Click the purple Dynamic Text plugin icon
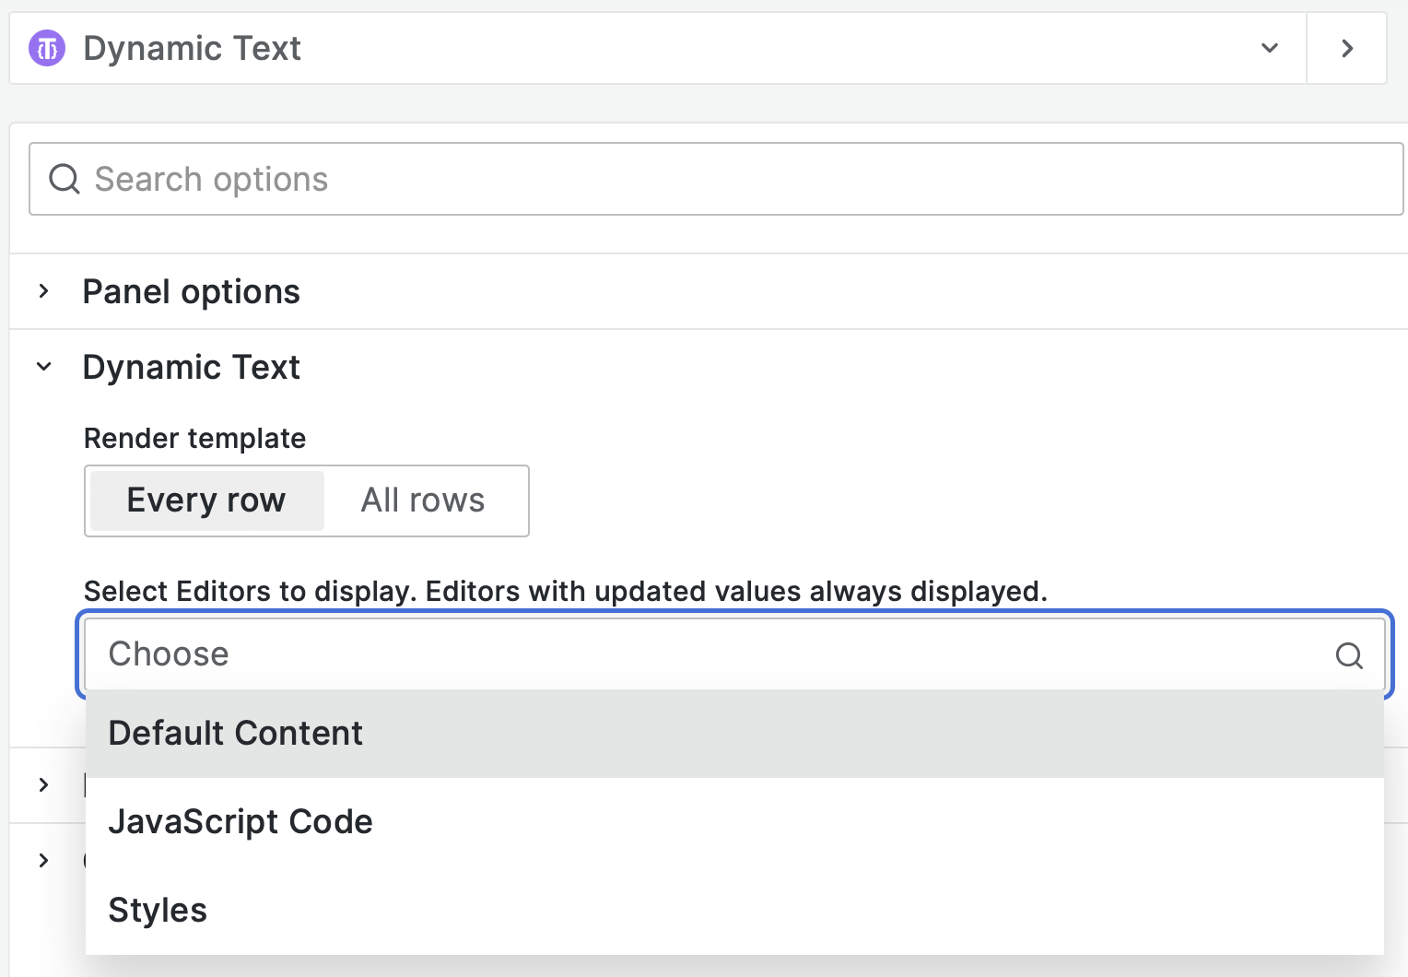 pyautogui.click(x=47, y=48)
